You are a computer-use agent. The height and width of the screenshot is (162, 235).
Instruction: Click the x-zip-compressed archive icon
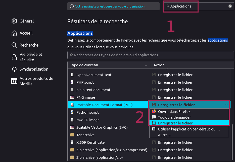click(72, 150)
